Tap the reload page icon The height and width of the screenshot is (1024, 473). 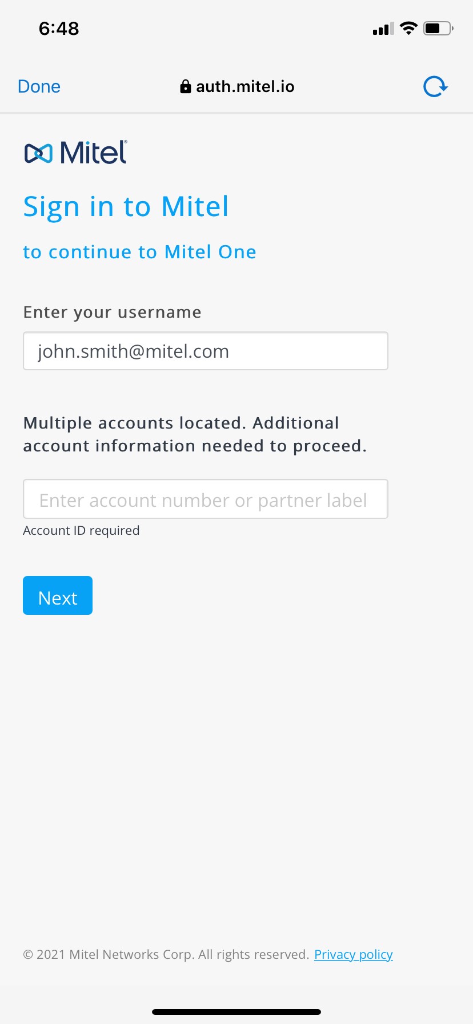(435, 87)
